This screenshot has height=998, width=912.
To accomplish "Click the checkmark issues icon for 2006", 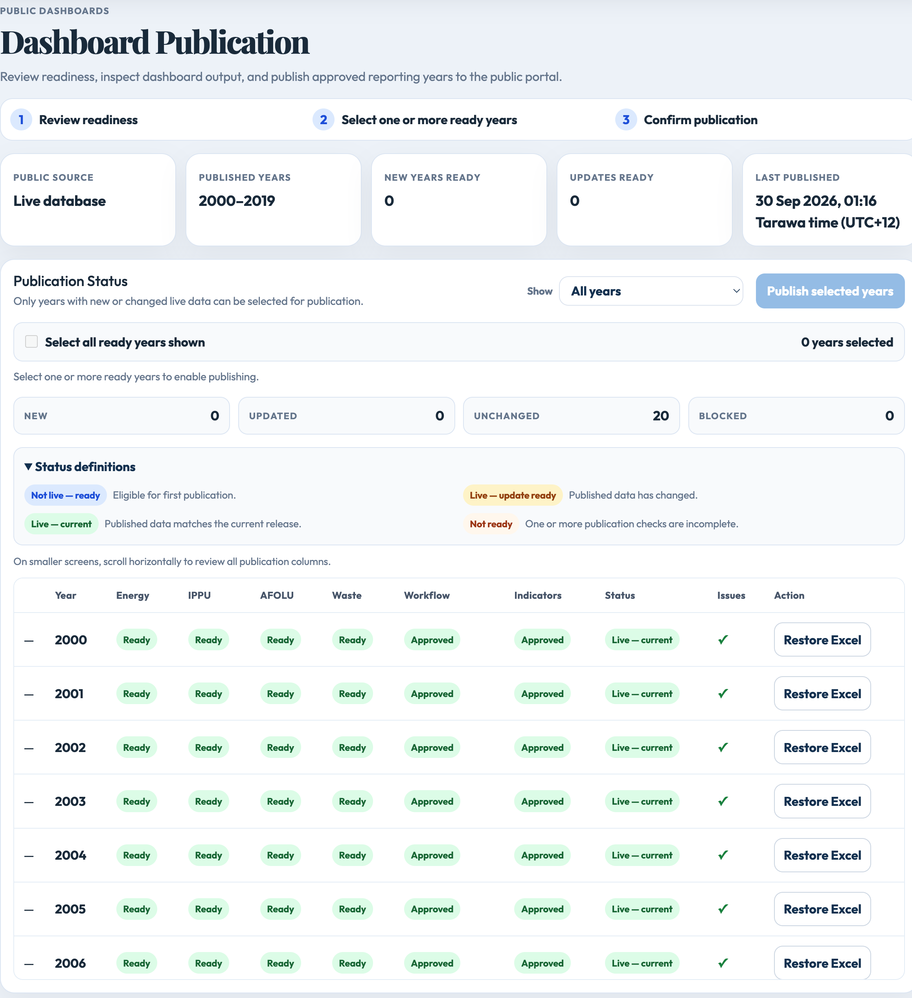I will coord(723,963).
